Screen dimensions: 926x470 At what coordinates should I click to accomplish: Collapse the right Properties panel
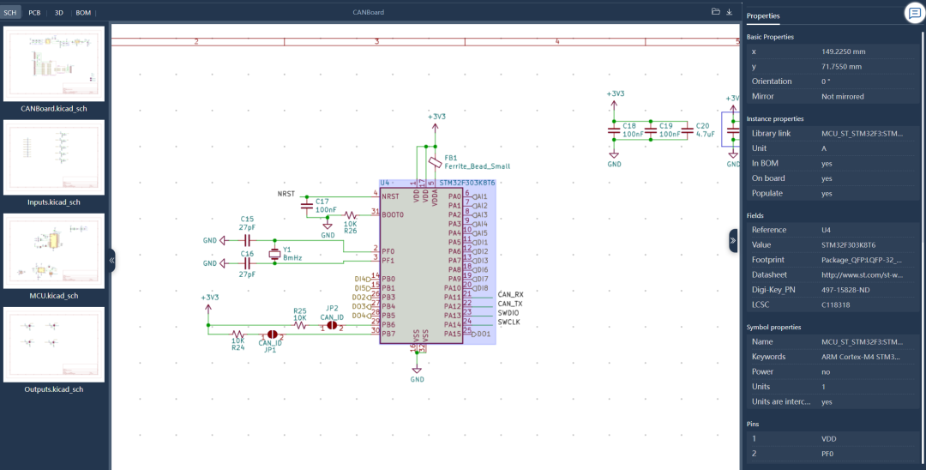click(x=733, y=241)
